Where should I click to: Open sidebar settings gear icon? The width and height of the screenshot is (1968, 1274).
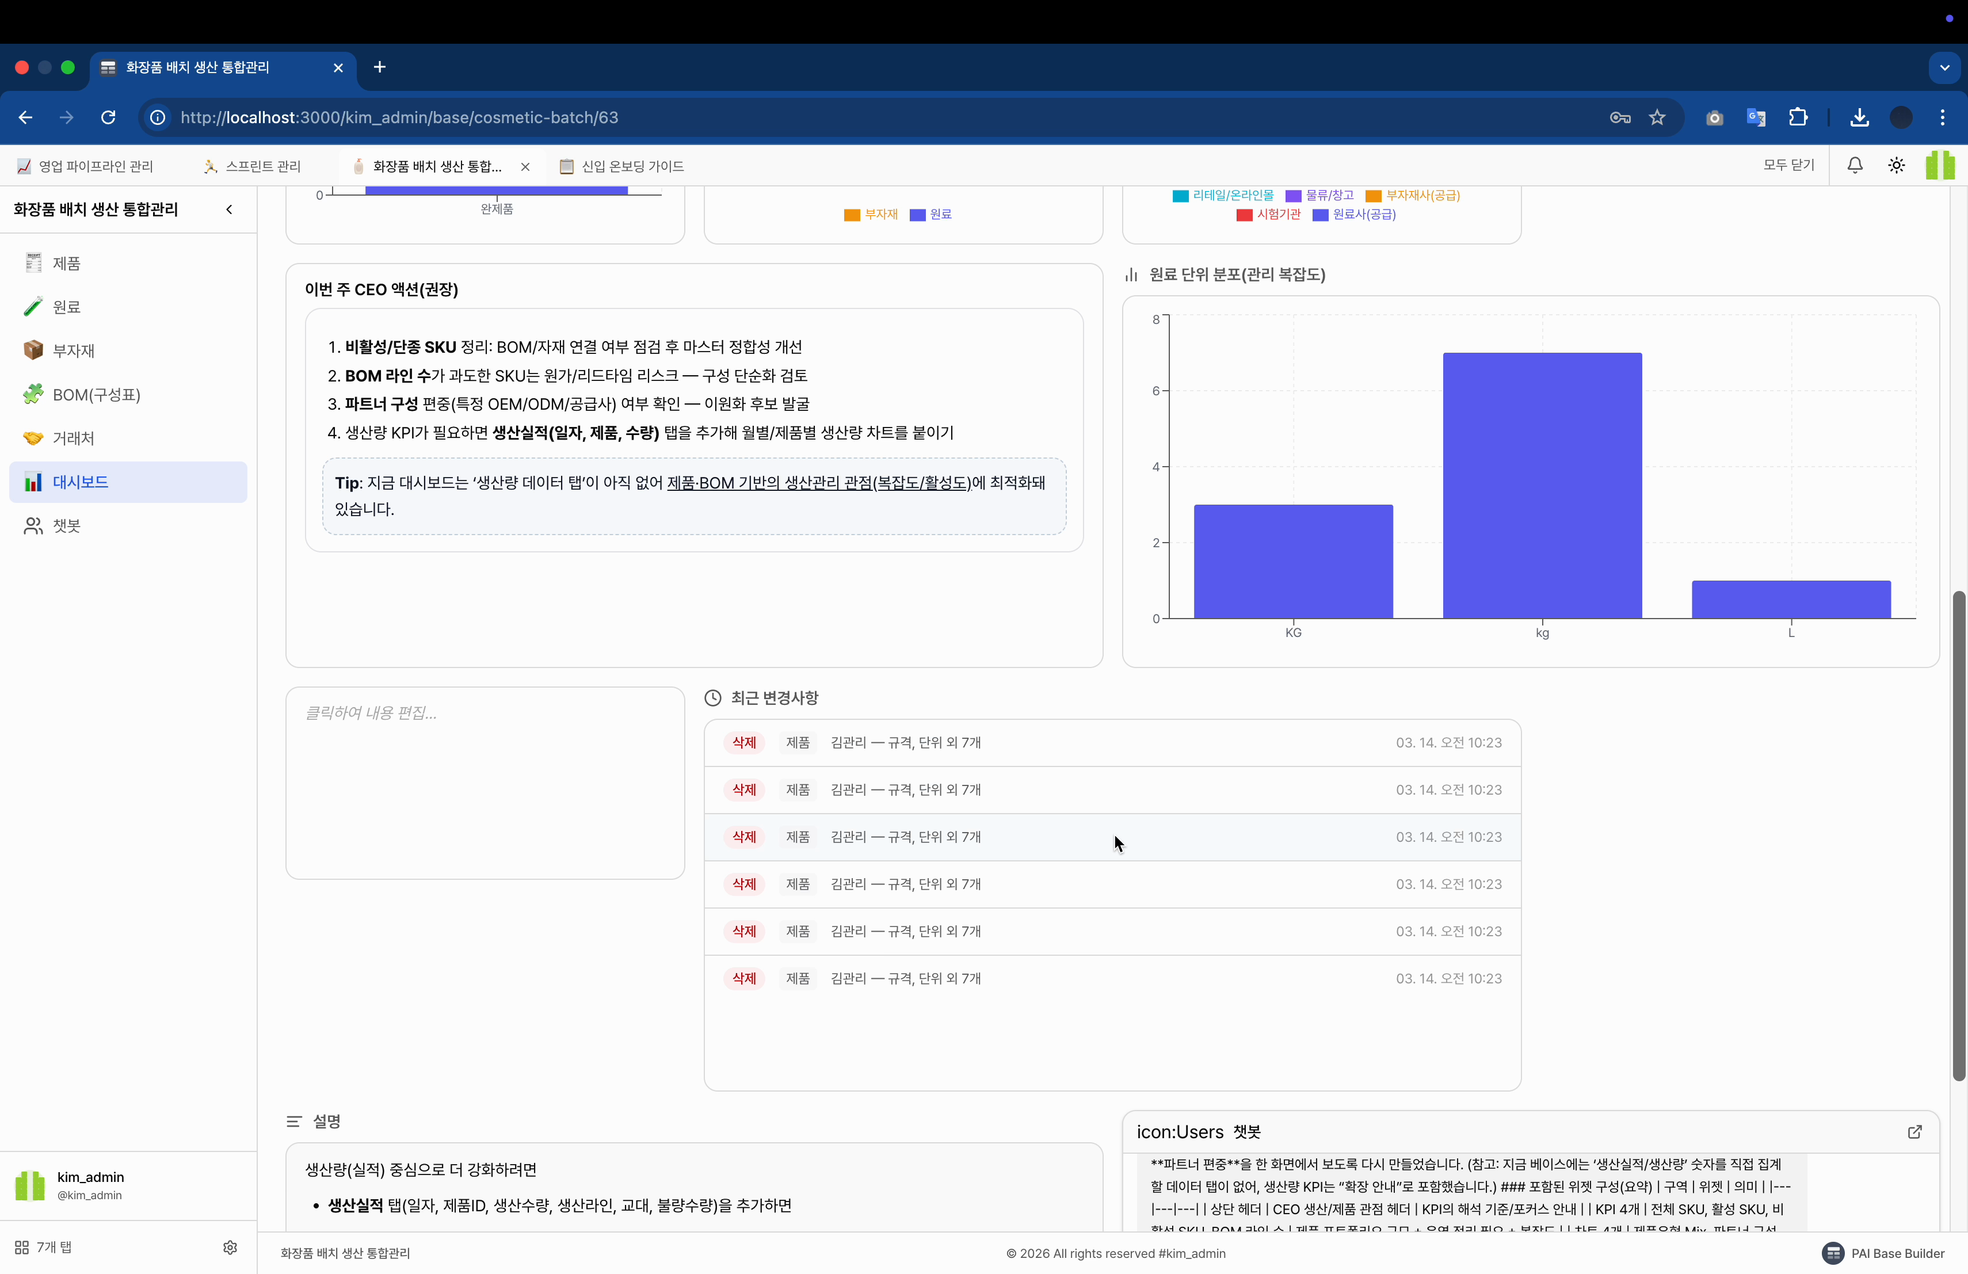(230, 1248)
